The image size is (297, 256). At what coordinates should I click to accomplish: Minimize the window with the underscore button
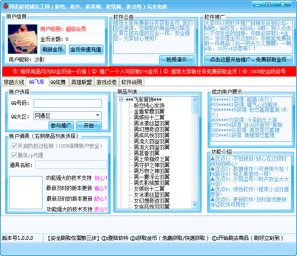click(x=257, y=5)
